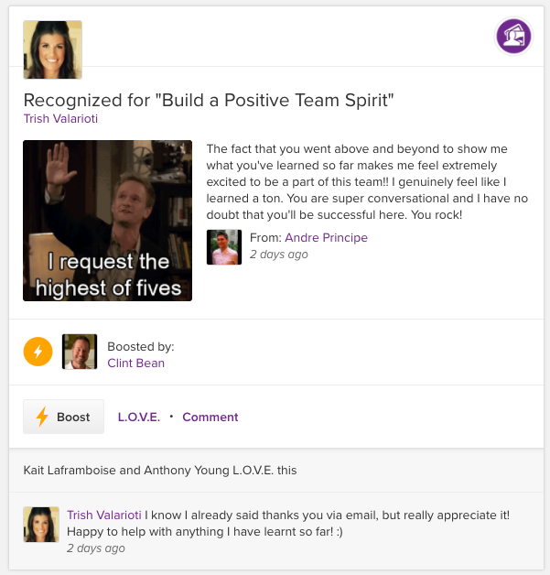This screenshot has width=550, height=575.
Task: Click the orange lightning bolt boost icon
Action: (x=38, y=352)
